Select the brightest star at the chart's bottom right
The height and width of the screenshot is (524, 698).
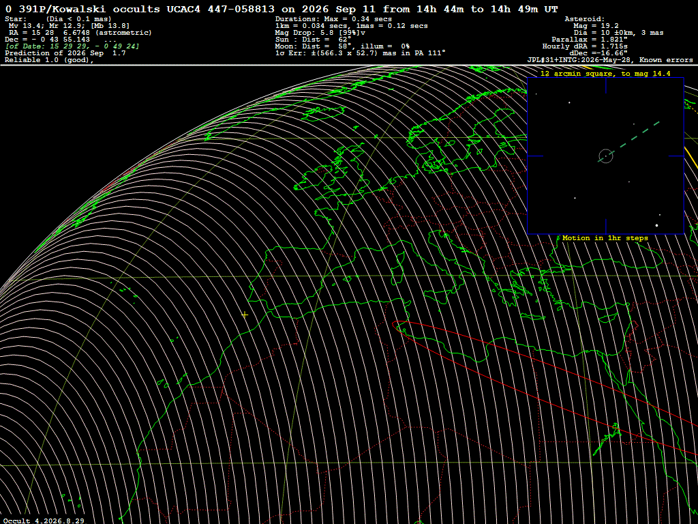[656, 225]
